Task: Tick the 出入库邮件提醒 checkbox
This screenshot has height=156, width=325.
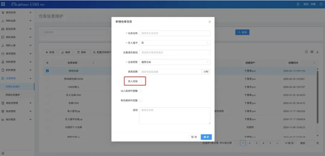Action: click(141, 91)
